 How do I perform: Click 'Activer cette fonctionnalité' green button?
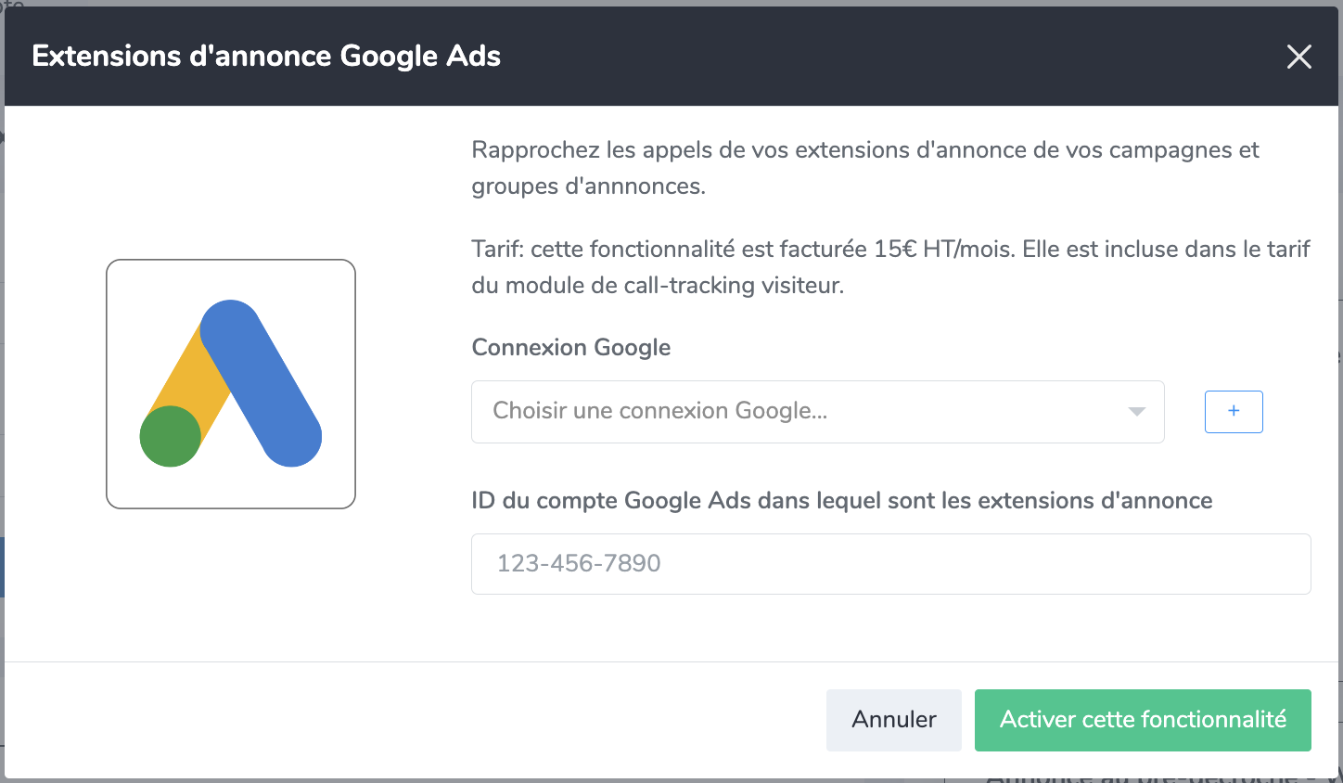coord(1143,720)
